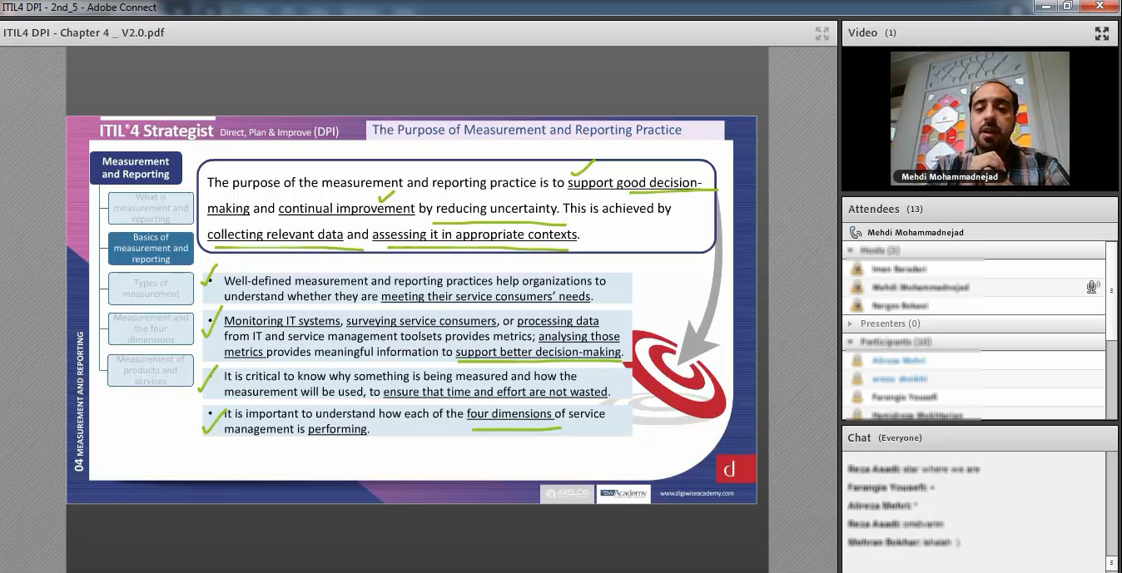The height and width of the screenshot is (573, 1122).
Task: Click the phone icon beside Mehdi Mohammadnejad
Action: 856,233
